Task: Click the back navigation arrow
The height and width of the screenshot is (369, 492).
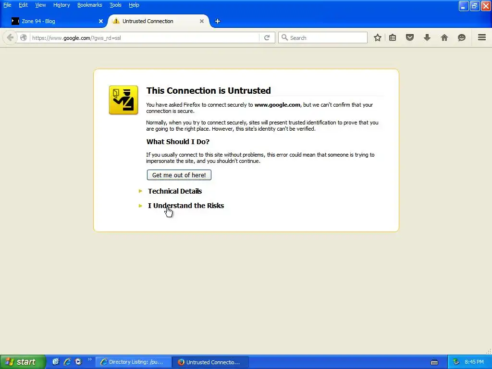Action: (x=10, y=37)
